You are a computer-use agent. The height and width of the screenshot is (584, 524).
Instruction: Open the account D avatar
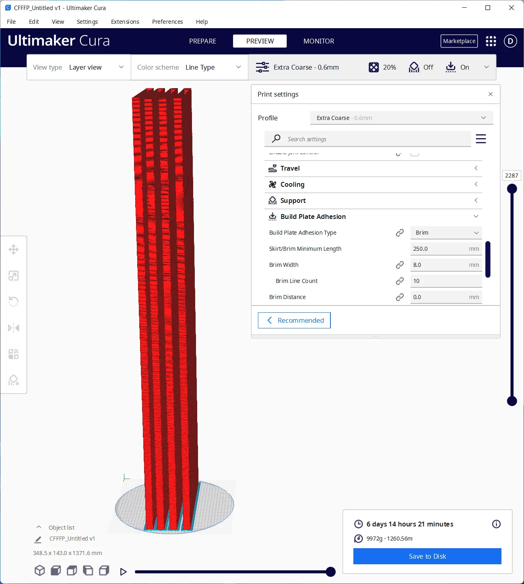click(x=510, y=41)
